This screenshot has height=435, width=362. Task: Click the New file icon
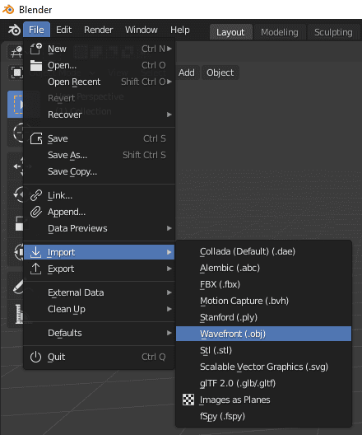36,49
